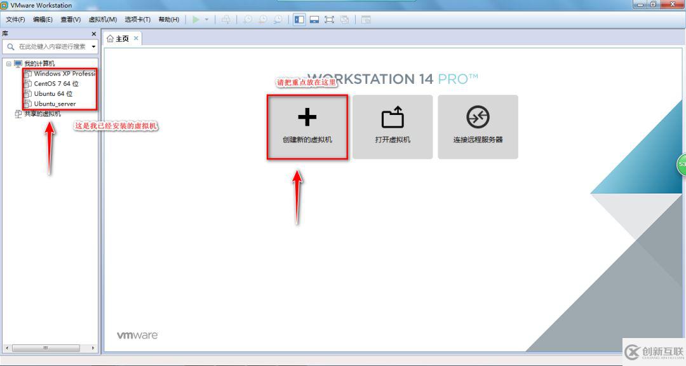The height and width of the screenshot is (366, 686).
Task: Click 创建新的虚拟机 button
Action: pos(307,127)
